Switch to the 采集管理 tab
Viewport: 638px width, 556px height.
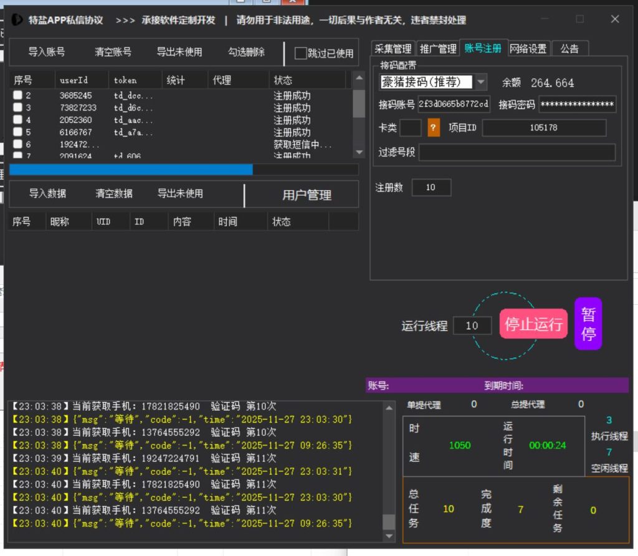point(393,49)
